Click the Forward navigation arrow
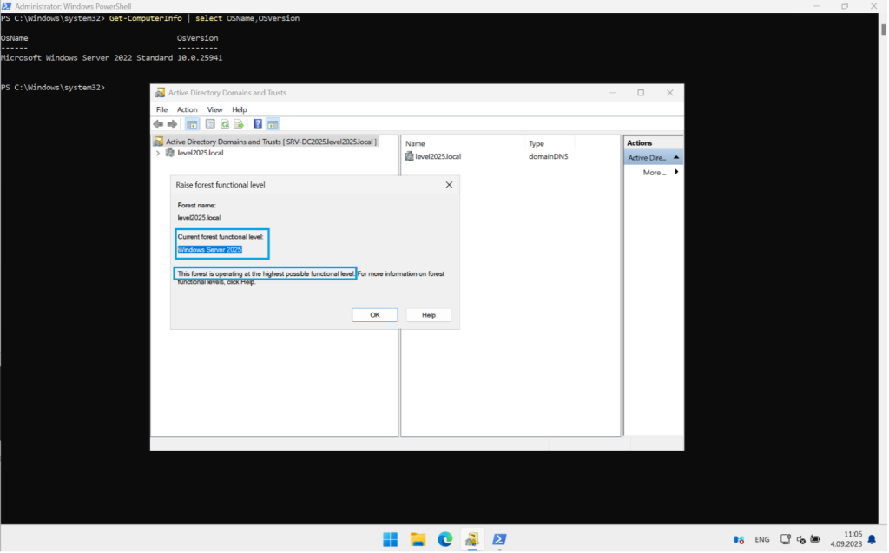This screenshot has height=553, width=889. click(173, 124)
